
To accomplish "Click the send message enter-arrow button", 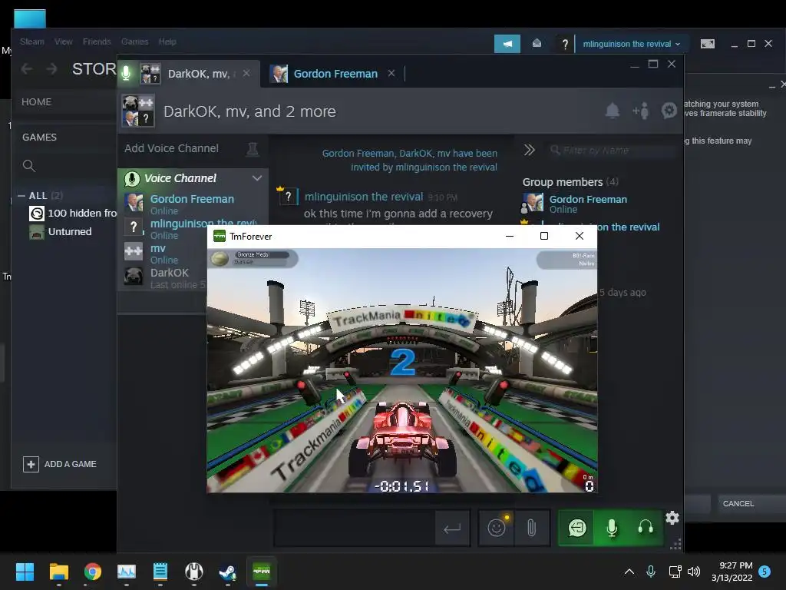I will 452,529.
